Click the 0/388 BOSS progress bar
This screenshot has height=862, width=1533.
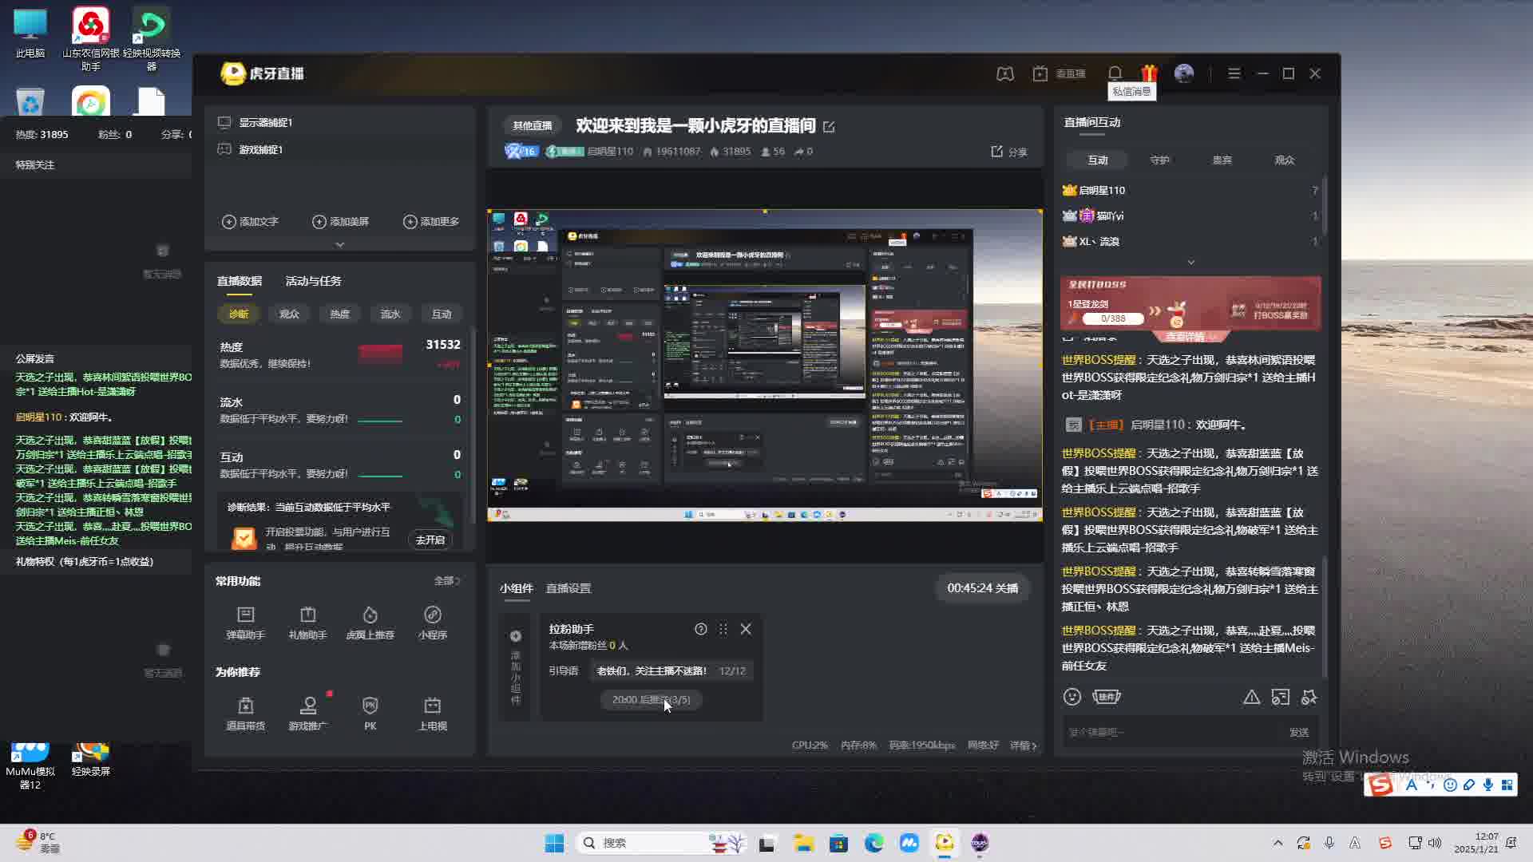click(x=1112, y=318)
